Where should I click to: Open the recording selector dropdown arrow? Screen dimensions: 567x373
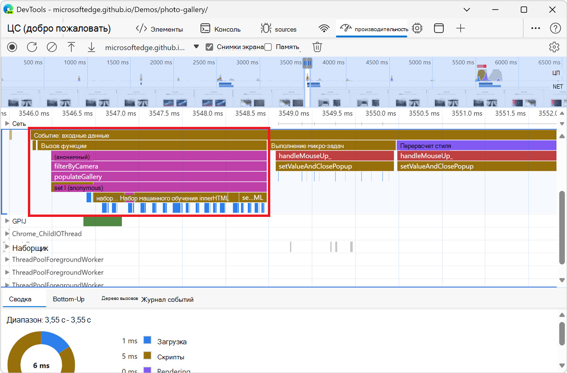coord(197,47)
